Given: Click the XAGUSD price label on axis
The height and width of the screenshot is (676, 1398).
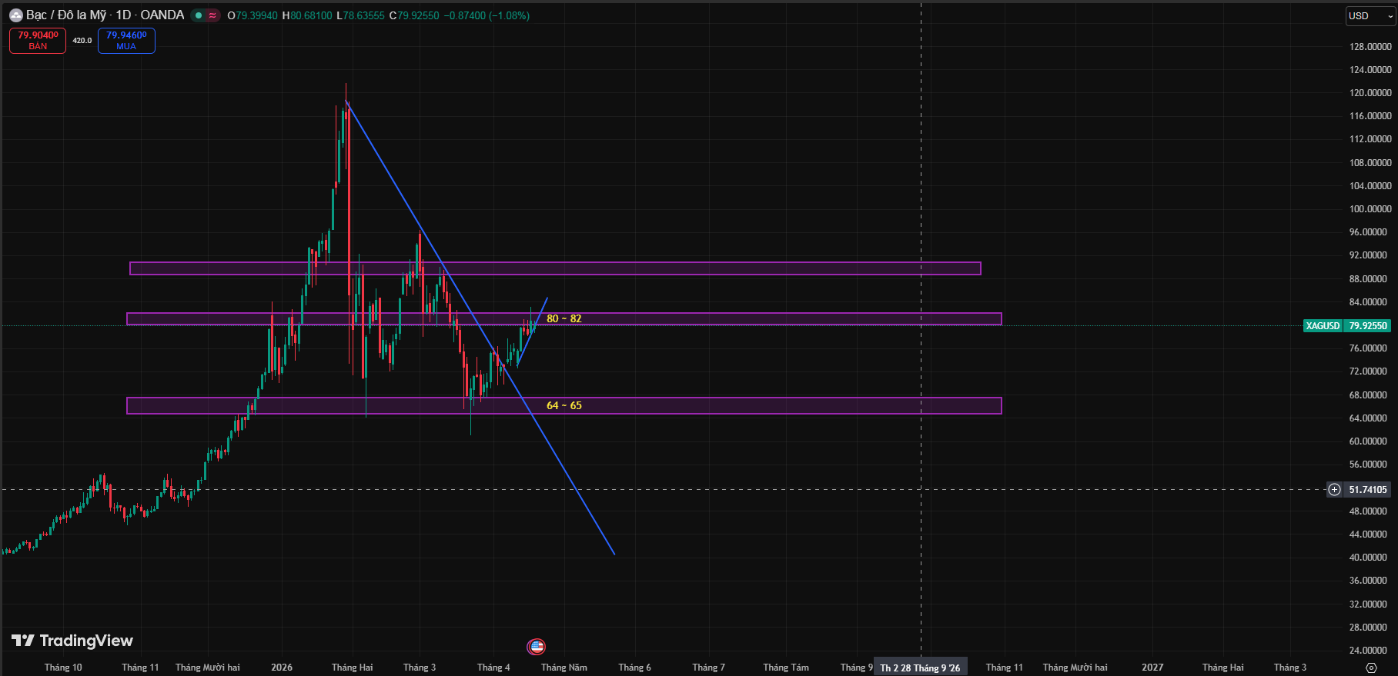Looking at the screenshot, I should 1323,325.
